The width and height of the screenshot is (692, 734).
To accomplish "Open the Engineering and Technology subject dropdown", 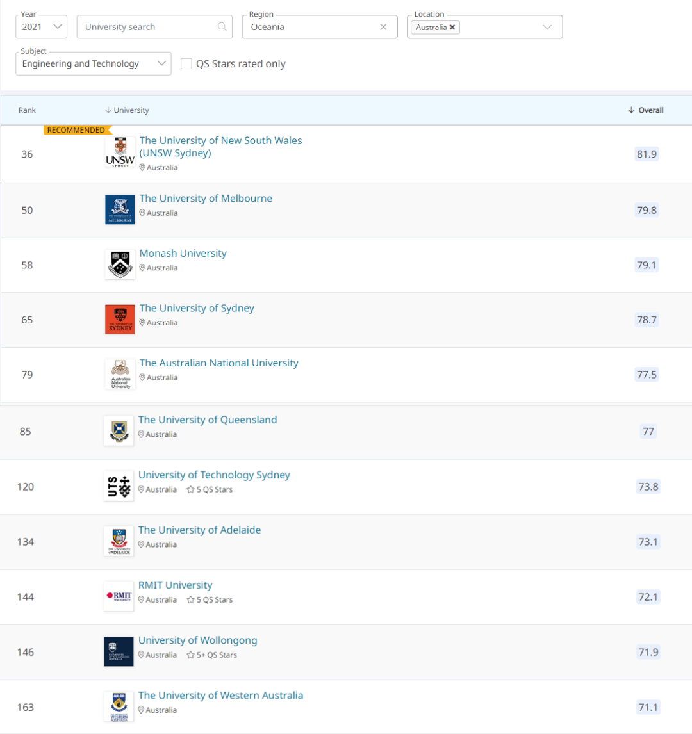I will pyautogui.click(x=93, y=63).
